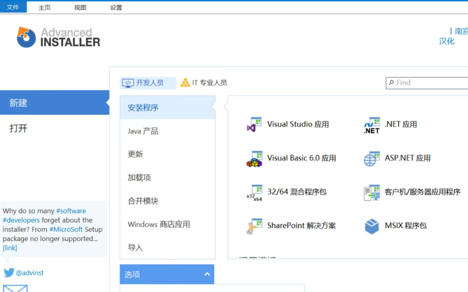Select the 客户机/服务器应用程序 icon
This screenshot has height=292, width=468.
click(371, 192)
